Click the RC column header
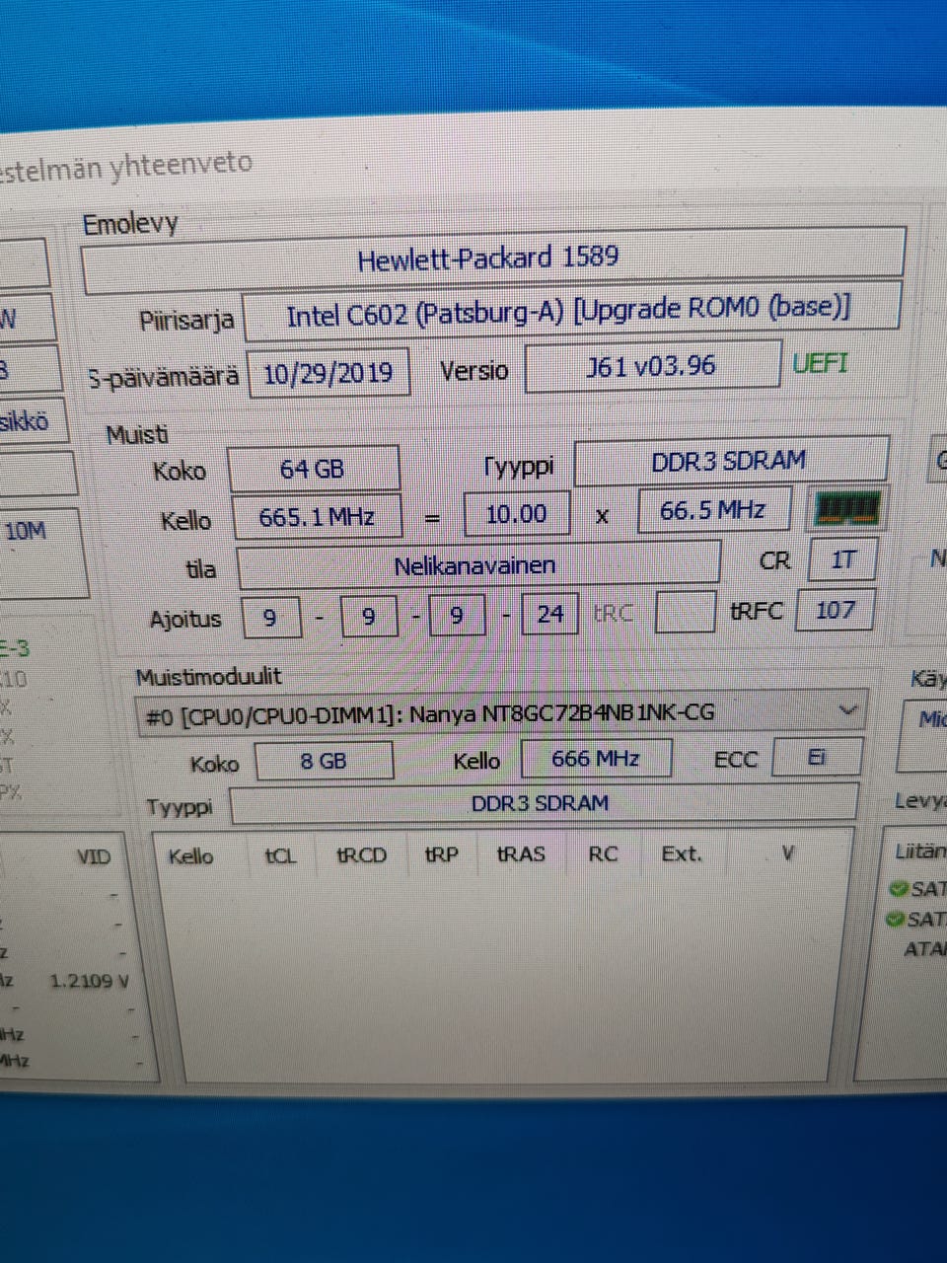947x1263 pixels. pyautogui.click(x=603, y=854)
